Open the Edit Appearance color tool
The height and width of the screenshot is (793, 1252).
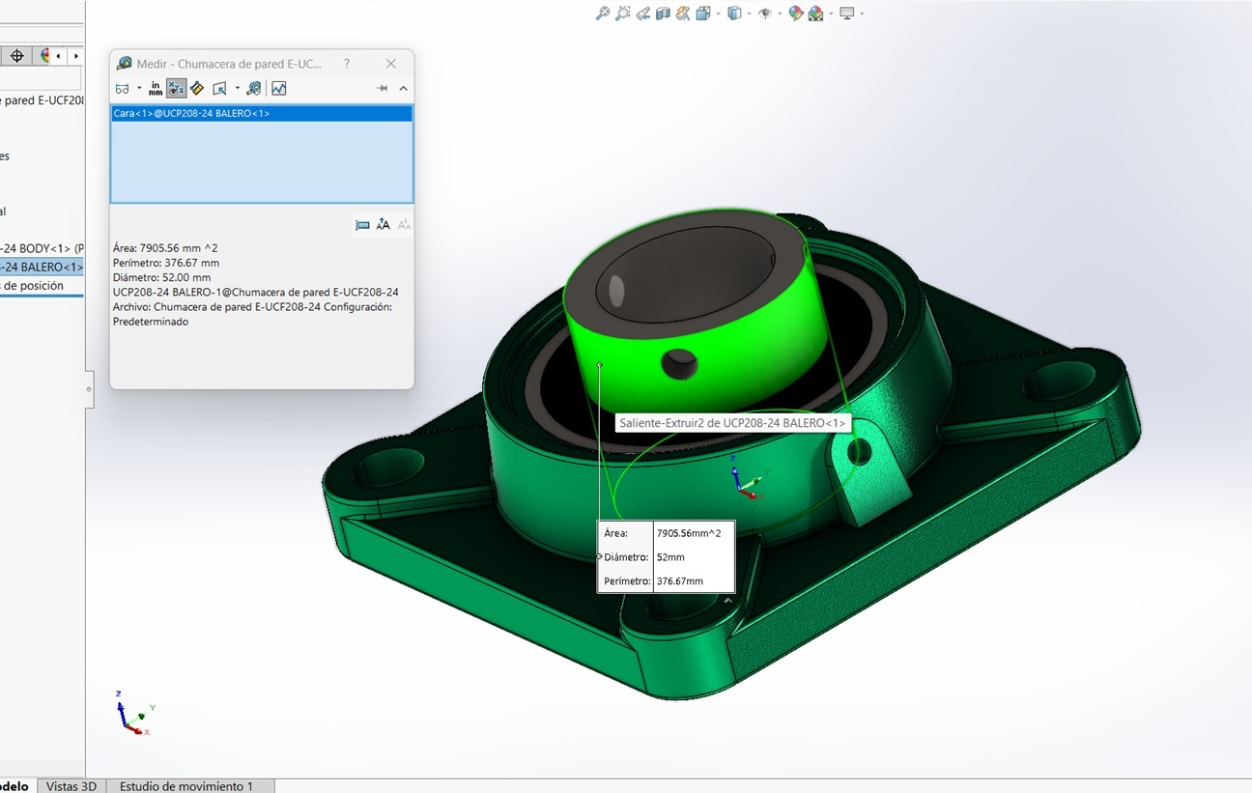pos(796,14)
